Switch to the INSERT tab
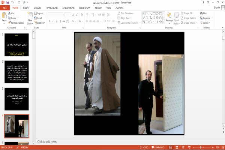This screenshot has width=225, height=150. tap(26, 7)
